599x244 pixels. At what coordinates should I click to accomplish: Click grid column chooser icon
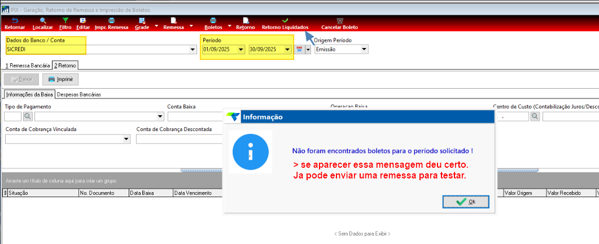(x=5, y=193)
